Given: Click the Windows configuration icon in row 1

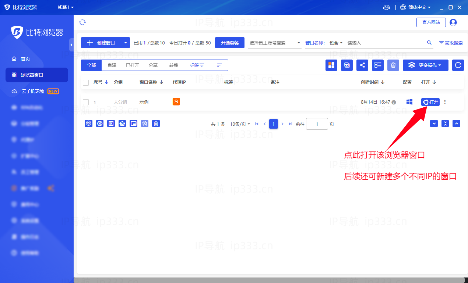Looking at the screenshot, I should coord(409,102).
